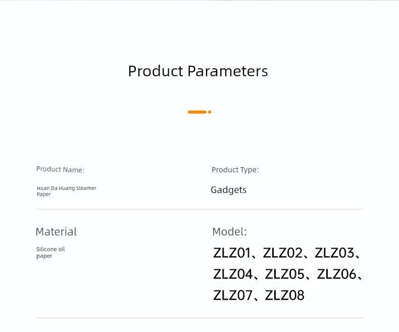
Task: Click the Product Parameters heading
Action: tap(198, 71)
